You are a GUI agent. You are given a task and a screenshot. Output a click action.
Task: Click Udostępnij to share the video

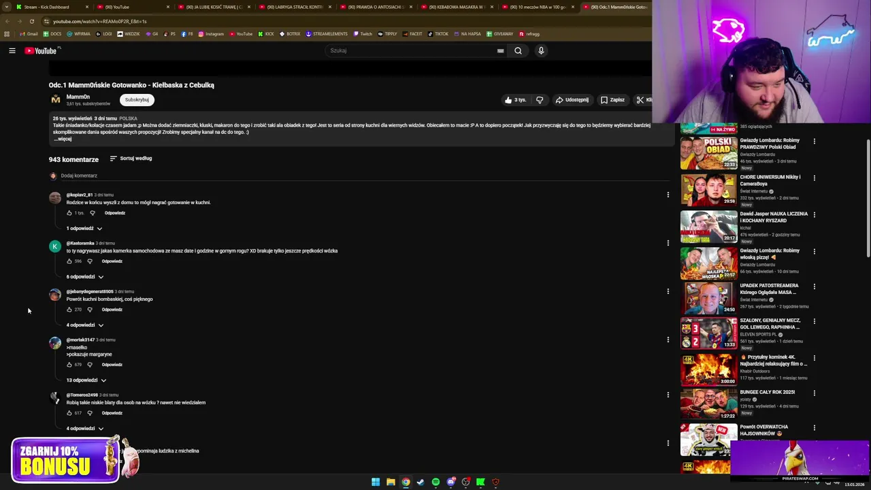coord(572,100)
